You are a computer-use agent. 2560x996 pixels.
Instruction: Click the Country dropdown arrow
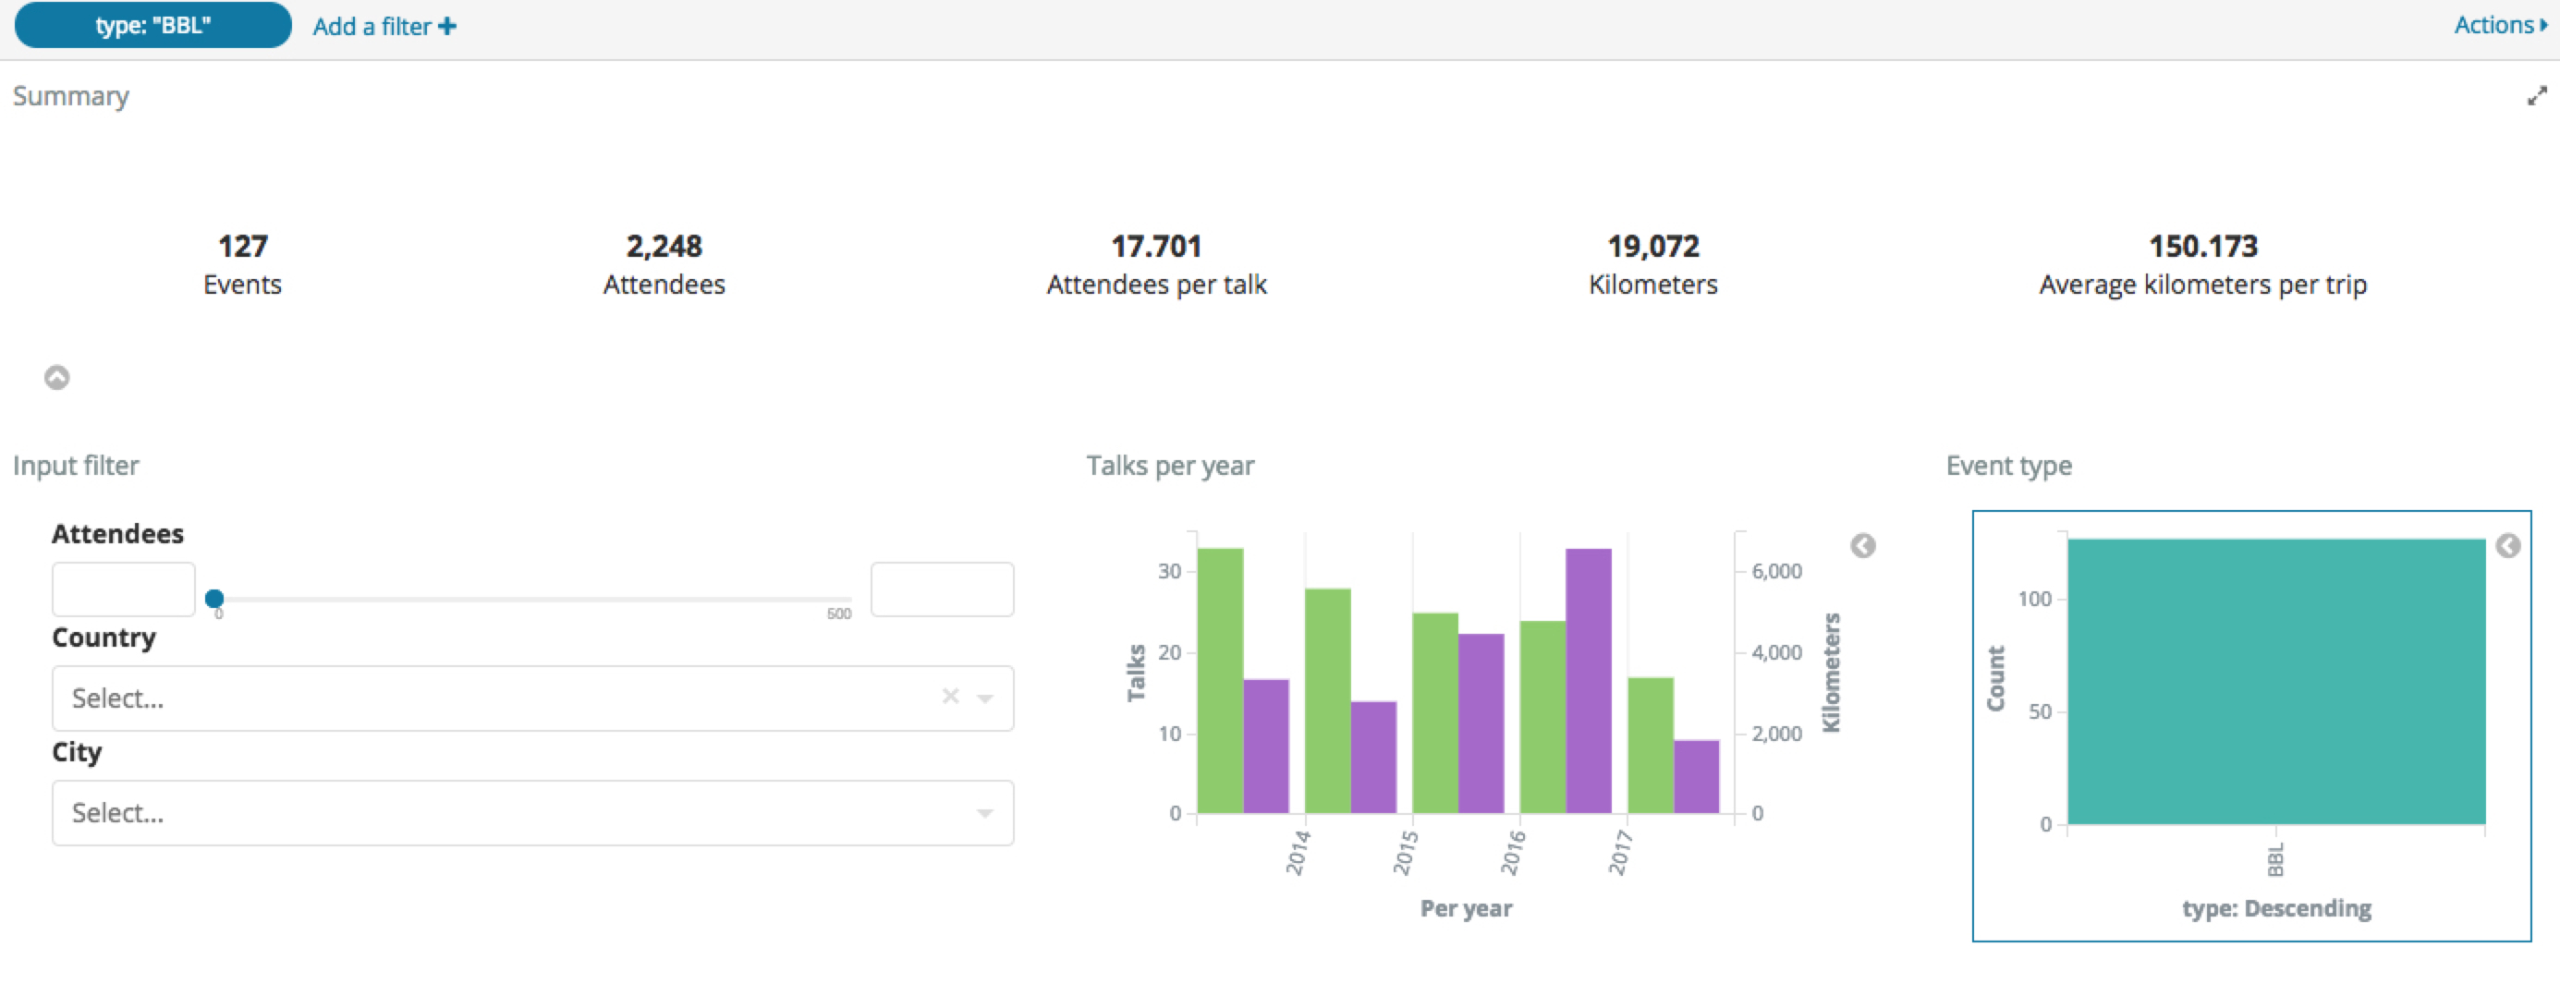tap(985, 698)
